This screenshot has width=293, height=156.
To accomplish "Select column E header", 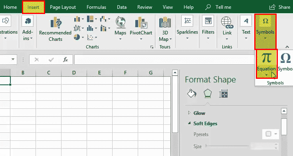I will pyautogui.click(x=100, y=73).
